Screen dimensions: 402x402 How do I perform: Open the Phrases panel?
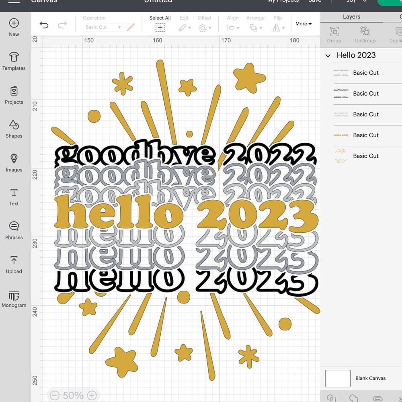click(14, 226)
